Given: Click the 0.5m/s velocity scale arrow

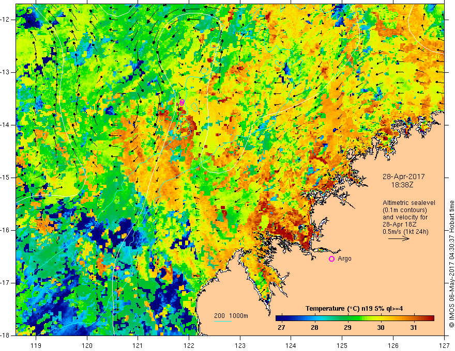Looking at the screenshot, I should tap(399, 238).
